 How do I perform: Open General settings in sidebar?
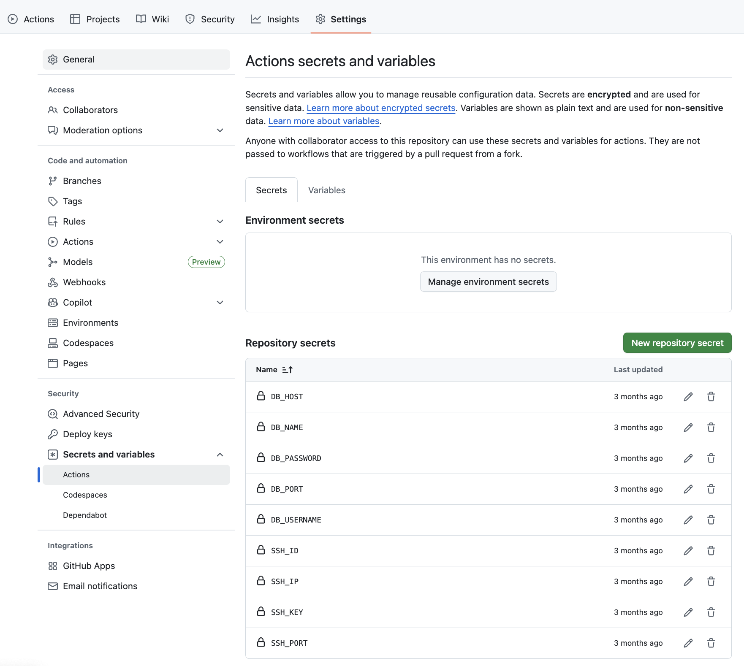coord(136,60)
